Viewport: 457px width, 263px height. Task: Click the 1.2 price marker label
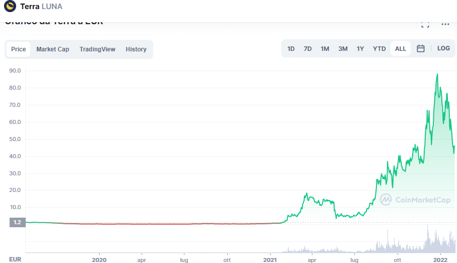point(18,222)
